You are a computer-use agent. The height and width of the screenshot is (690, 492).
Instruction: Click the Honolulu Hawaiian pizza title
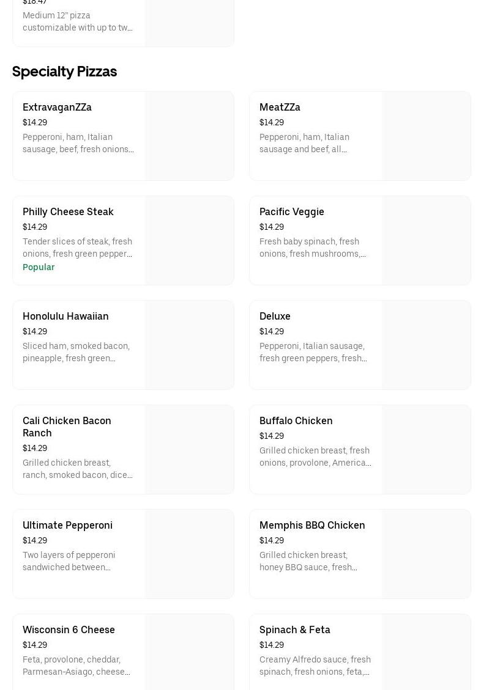(65, 316)
